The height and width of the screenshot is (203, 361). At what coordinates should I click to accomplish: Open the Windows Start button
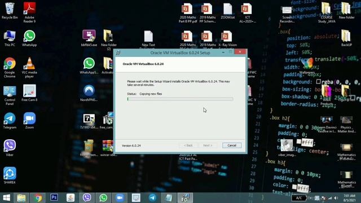6,198
